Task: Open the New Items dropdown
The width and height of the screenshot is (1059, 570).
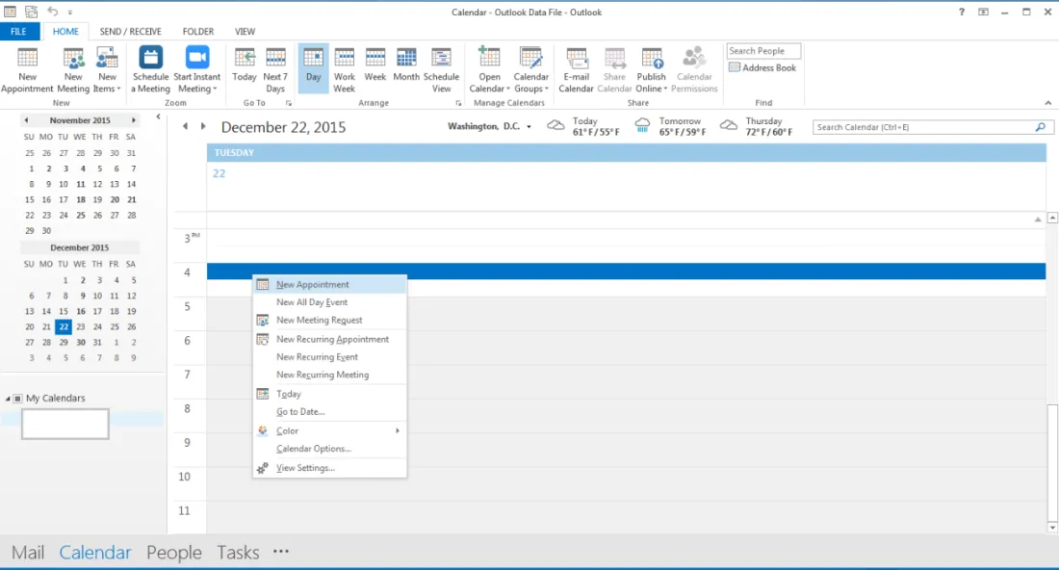Action: click(107, 69)
